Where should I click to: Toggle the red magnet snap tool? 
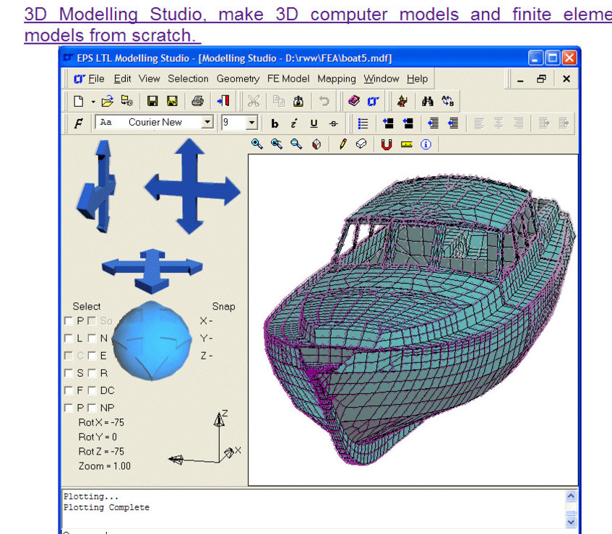(387, 144)
